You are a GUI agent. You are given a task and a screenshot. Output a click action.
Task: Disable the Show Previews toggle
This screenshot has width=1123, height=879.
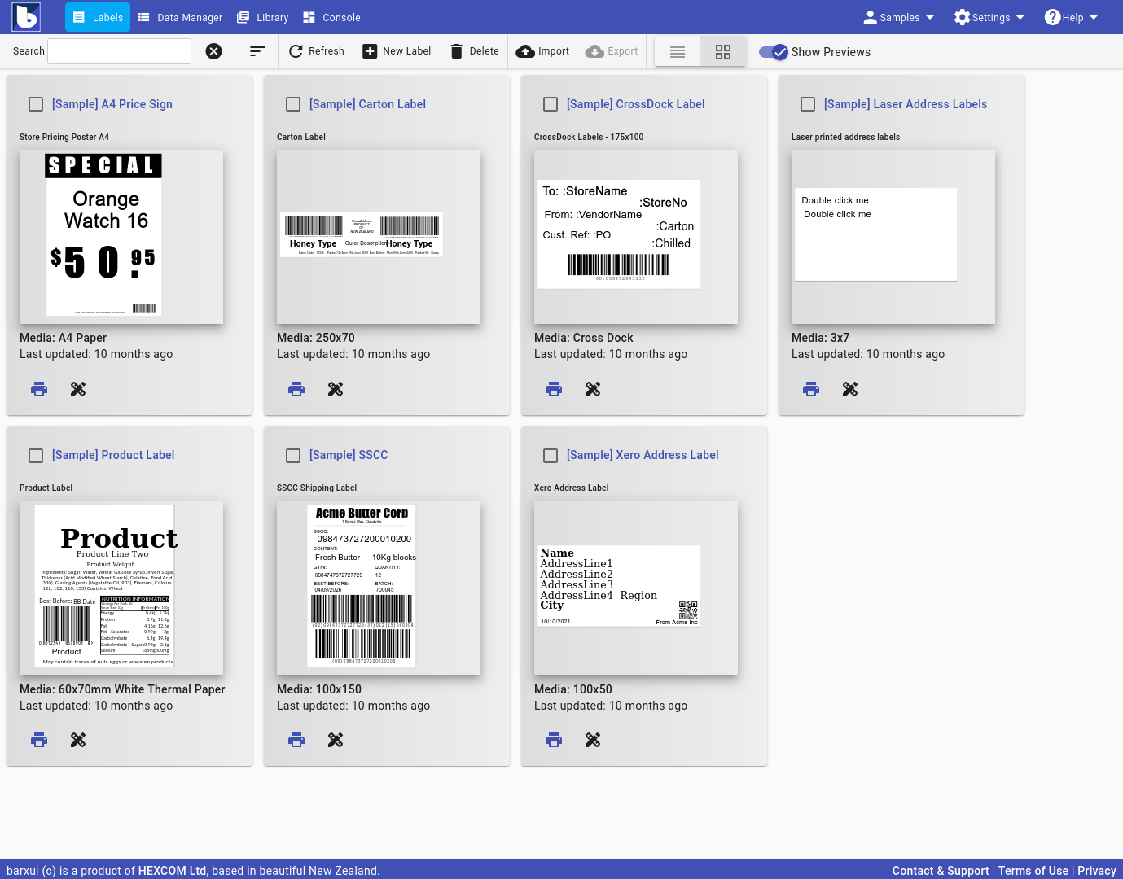pyautogui.click(x=772, y=51)
